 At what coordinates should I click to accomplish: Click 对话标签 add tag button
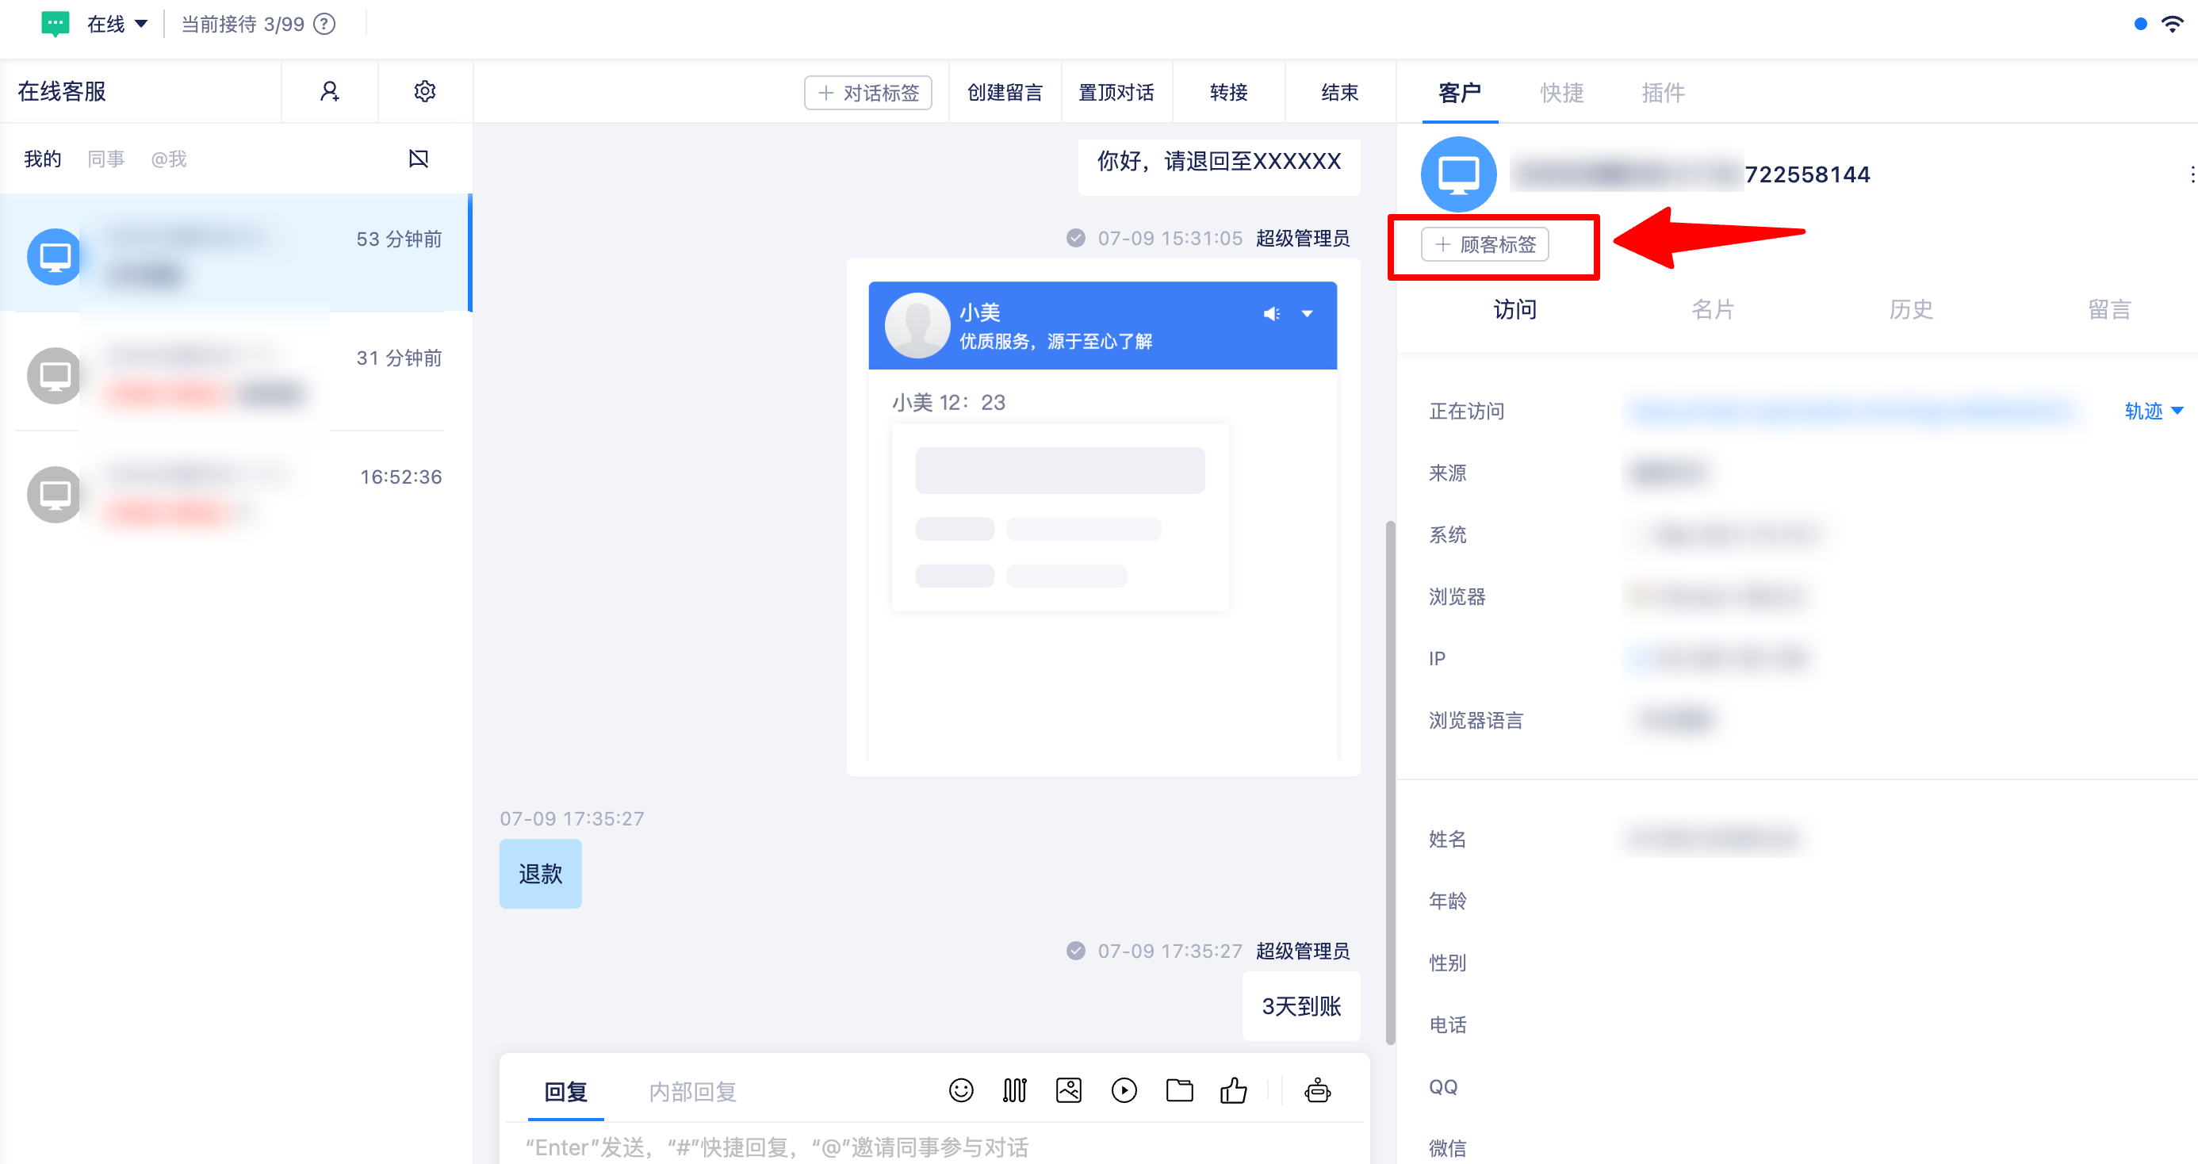pyautogui.click(x=867, y=92)
